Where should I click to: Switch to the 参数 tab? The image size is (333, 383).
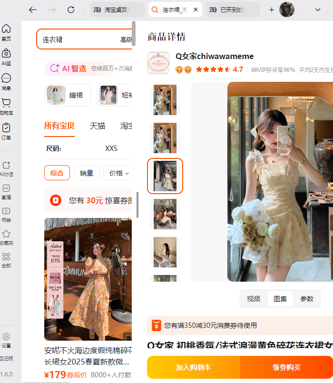tap(307, 299)
